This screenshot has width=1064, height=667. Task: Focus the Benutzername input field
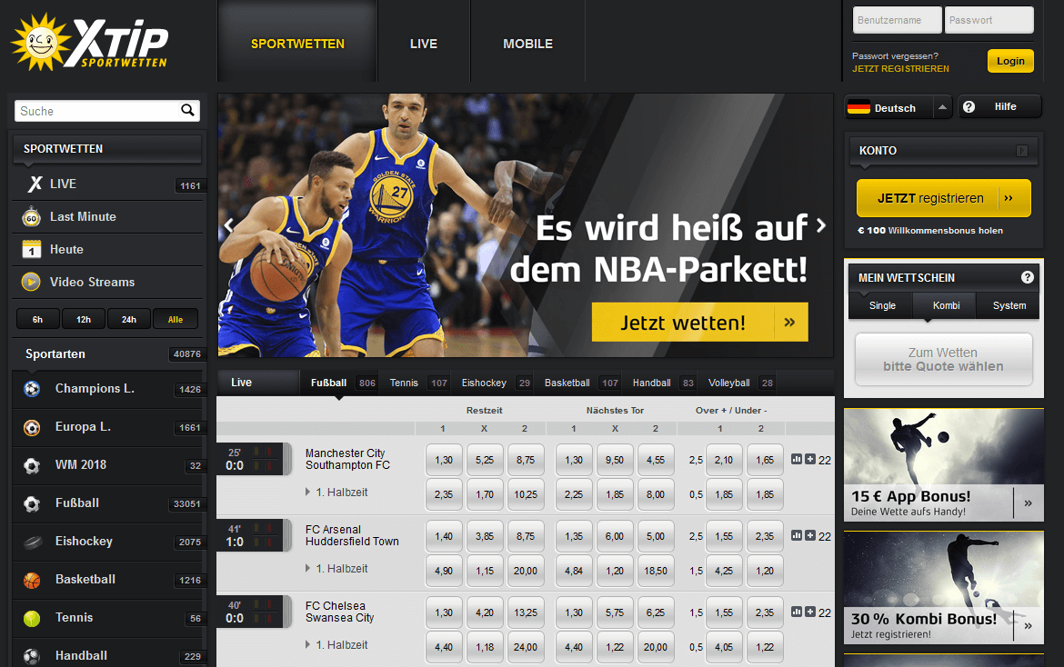[x=897, y=20]
